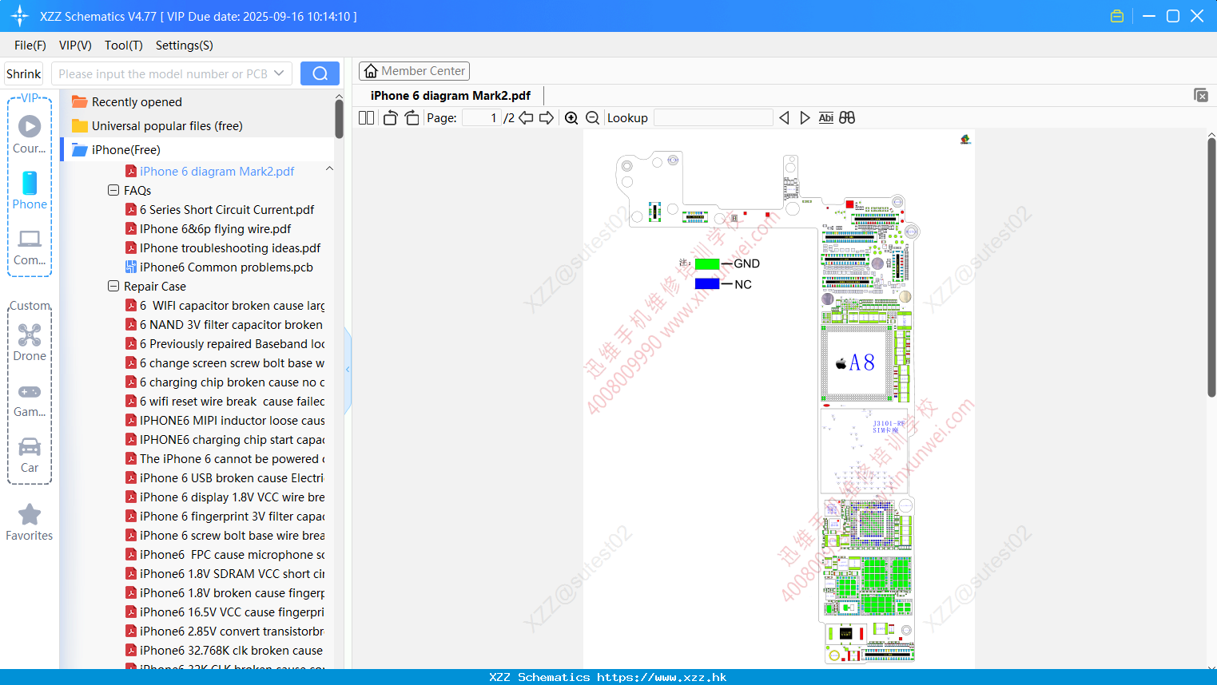Screen dimensions: 1217x685
Task: Open the File menu
Action: coord(30,46)
